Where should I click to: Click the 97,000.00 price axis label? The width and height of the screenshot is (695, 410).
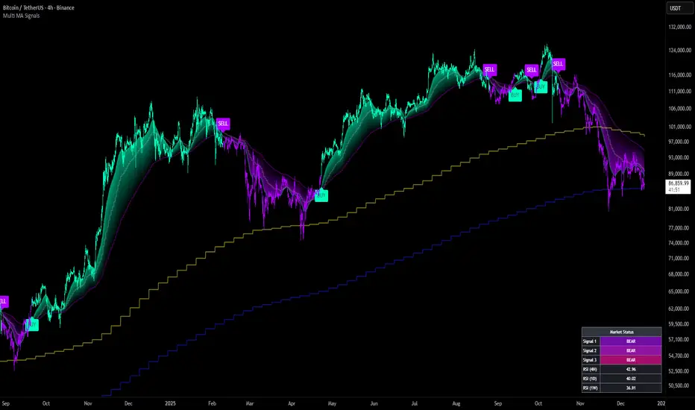tap(680, 142)
